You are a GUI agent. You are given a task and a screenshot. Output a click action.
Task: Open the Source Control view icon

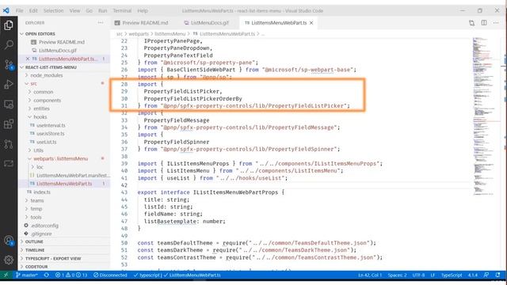click(x=9, y=65)
